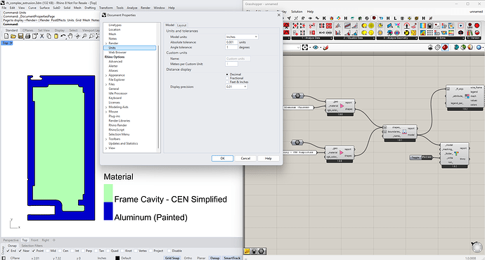Open the Analyze menu in Rhino
This screenshot has height=260, width=485.
coord(132,8)
